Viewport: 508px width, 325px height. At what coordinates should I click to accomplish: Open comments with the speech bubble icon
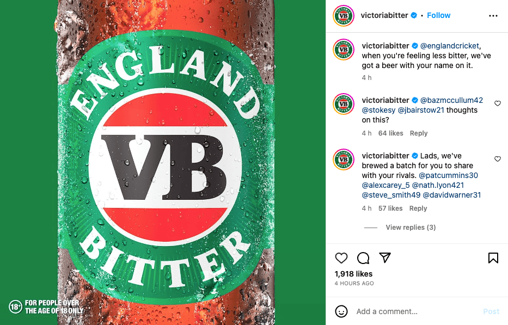tap(363, 258)
